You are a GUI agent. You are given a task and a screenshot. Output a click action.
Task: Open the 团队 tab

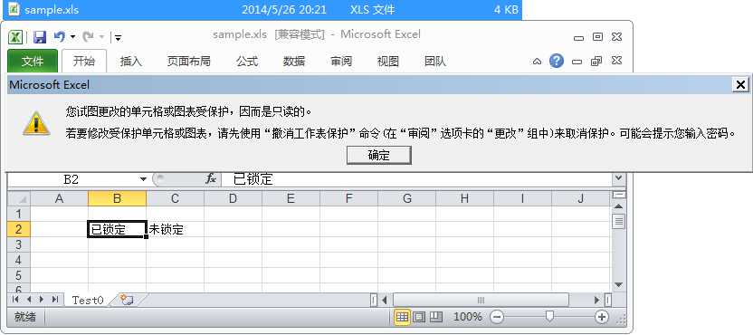[435, 62]
